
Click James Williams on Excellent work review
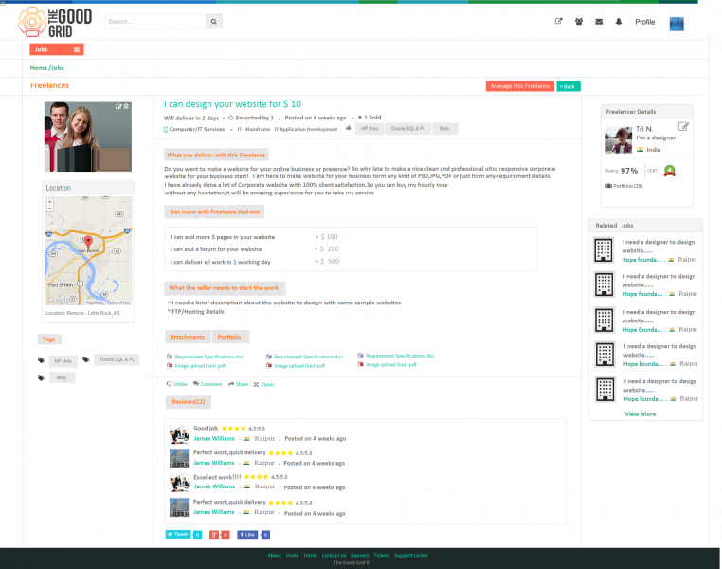click(214, 486)
